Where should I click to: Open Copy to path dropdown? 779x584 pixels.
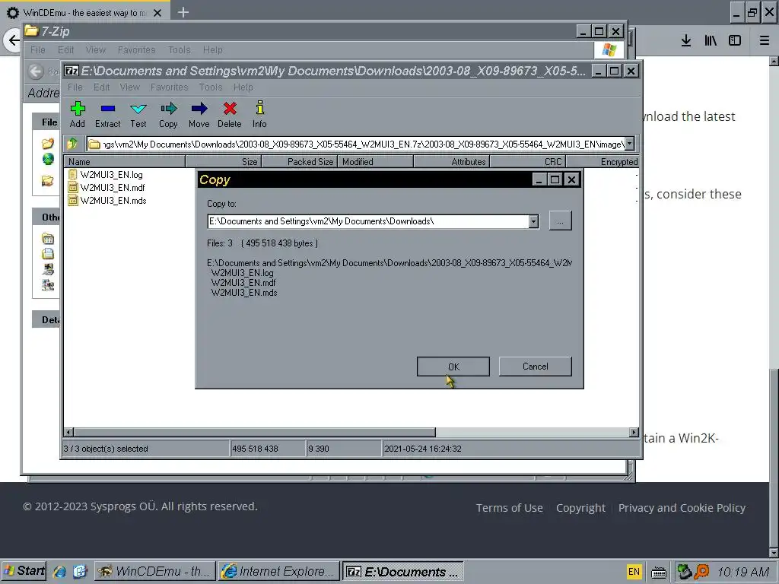[x=533, y=221]
